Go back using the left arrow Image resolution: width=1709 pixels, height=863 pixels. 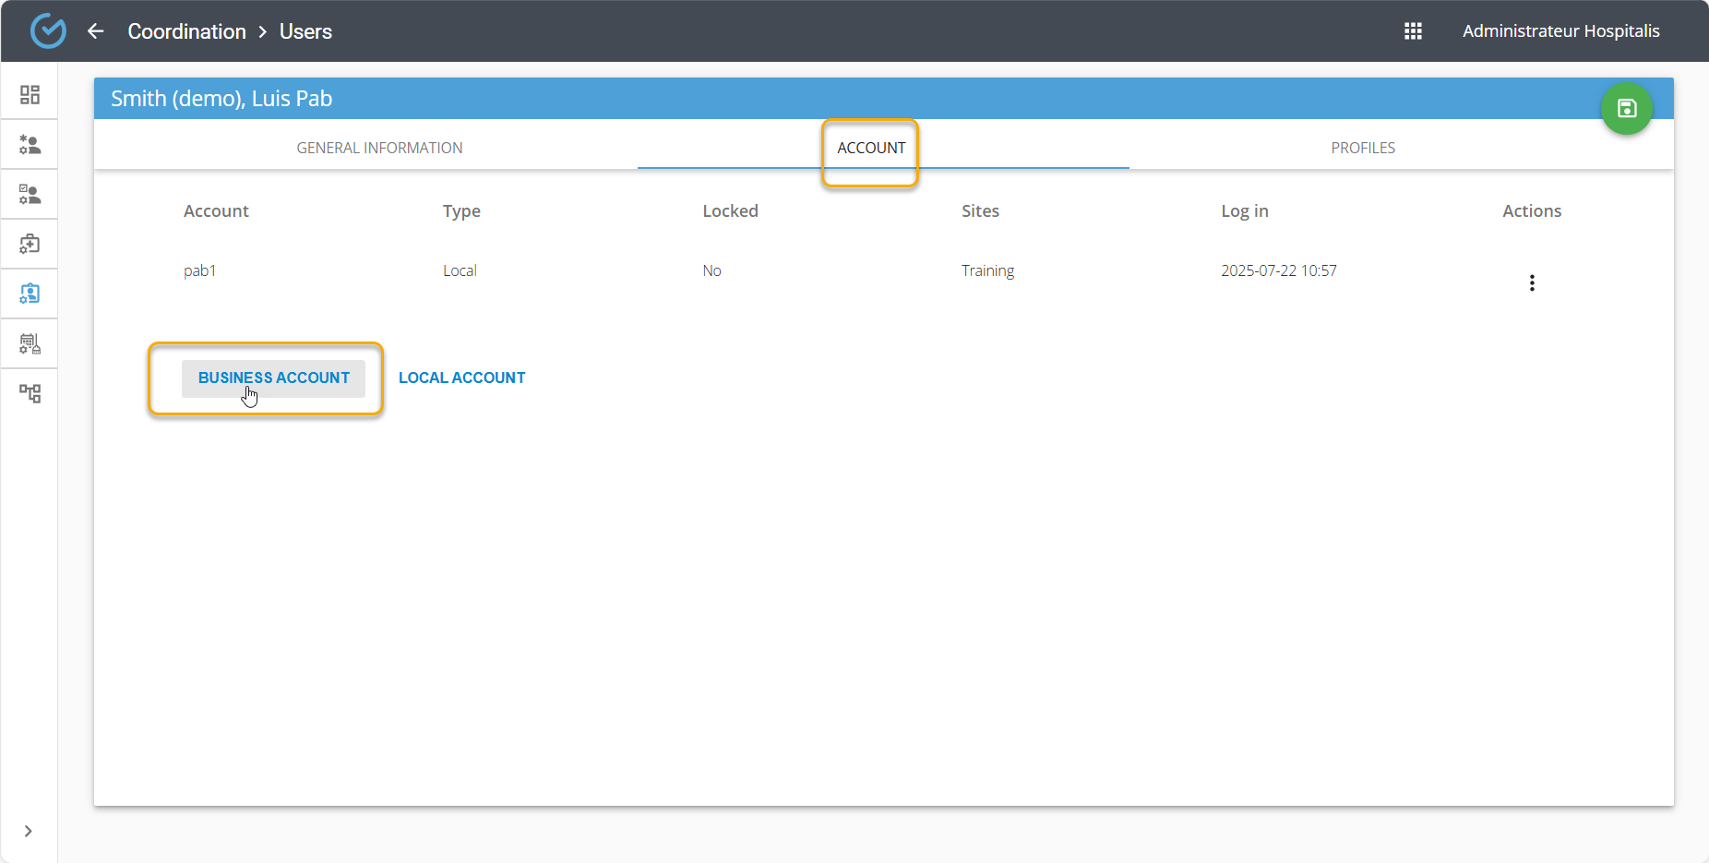coord(96,31)
